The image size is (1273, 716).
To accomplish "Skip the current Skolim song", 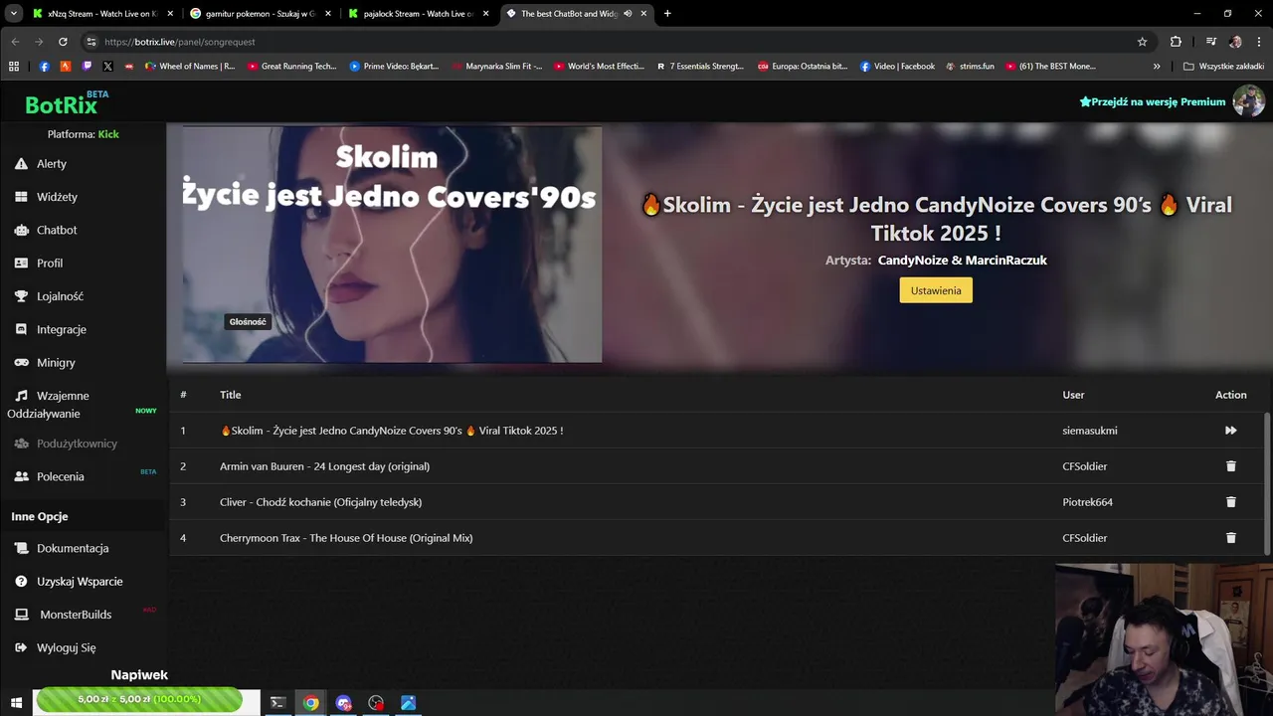I will tap(1230, 431).
